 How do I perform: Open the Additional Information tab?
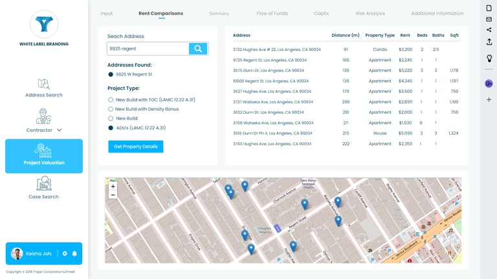point(437,14)
